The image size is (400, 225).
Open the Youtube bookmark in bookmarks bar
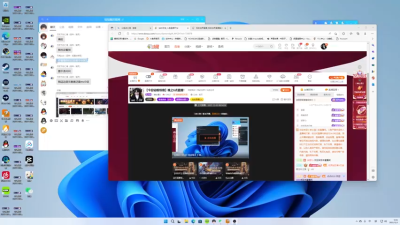click(342, 39)
